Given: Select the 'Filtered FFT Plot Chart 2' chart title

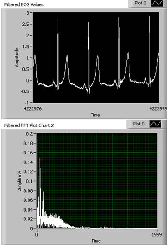Looking at the screenshot, I should 29,125.
